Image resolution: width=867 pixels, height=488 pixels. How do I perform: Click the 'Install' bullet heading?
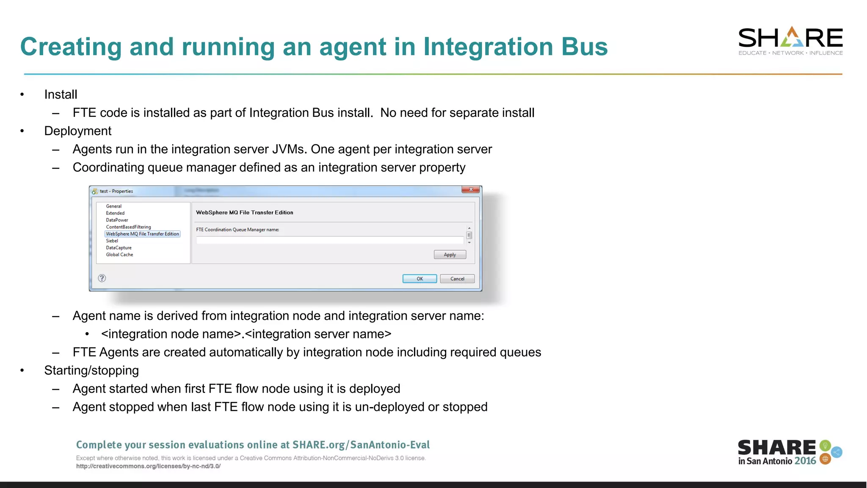pyautogui.click(x=61, y=94)
